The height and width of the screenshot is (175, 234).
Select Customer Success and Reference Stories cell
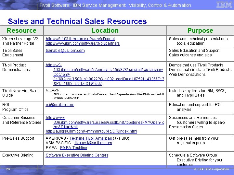click(x=22, y=124)
